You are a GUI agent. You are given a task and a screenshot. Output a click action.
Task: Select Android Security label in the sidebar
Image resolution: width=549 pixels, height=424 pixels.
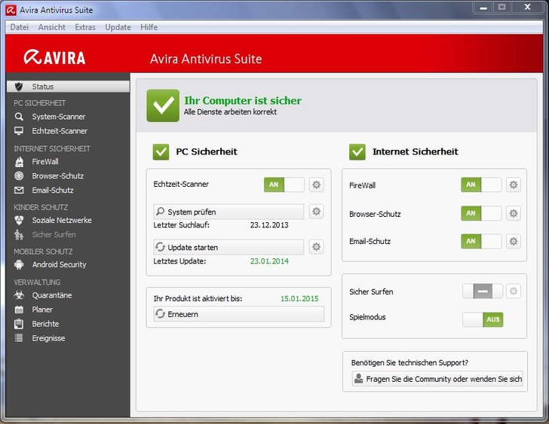tap(59, 264)
